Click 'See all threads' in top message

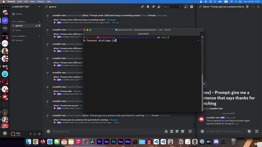148,15
